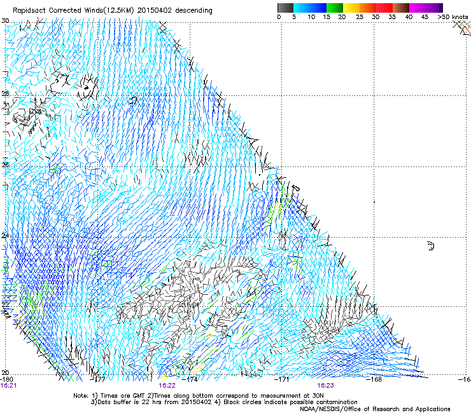This screenshot has width=471, height=413.
Task: Click the latitude label '26'
Action: tap(5, 165)
